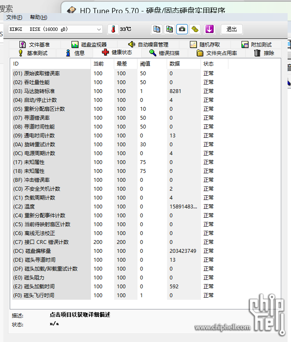Select the (0A) 旋转重试计数 row
This screenshot has height=342, width=291.
(120, 145)
